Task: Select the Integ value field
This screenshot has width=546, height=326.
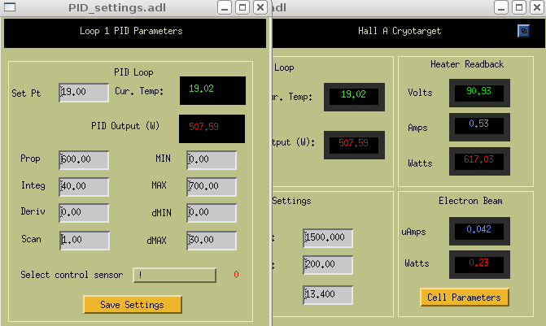Action: point(84,187)
